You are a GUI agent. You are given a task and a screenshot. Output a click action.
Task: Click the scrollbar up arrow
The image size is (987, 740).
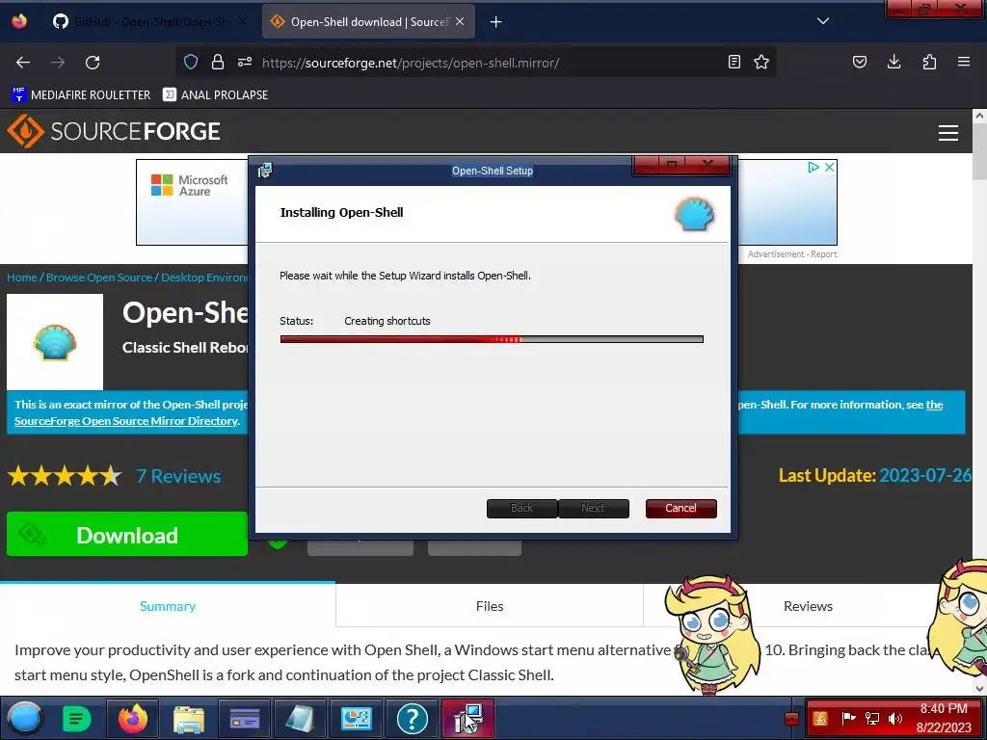click(979, 116)
